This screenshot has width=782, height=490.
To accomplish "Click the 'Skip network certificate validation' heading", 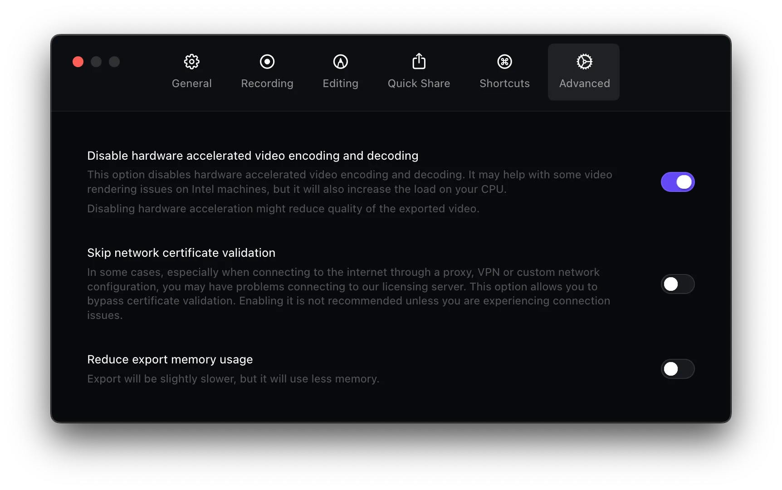I will tap(181, 253).
